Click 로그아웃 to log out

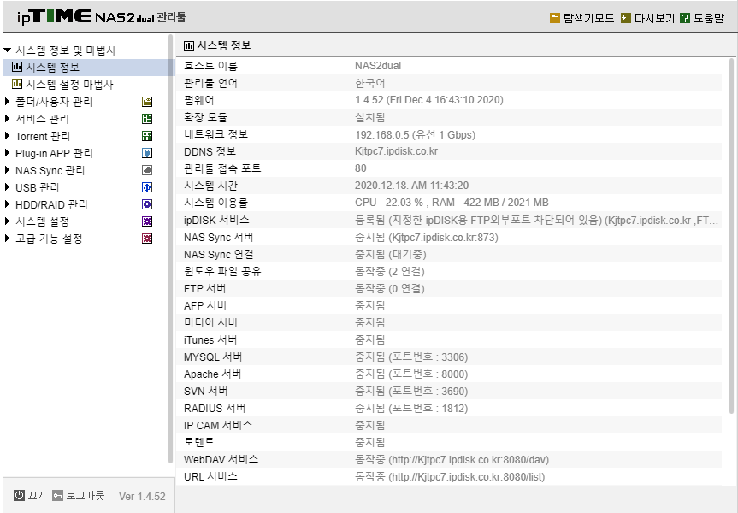86,496
